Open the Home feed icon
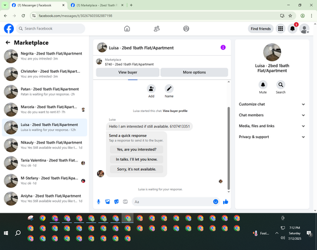The height and width of the screenshot is (250, 317). [127, 28]
